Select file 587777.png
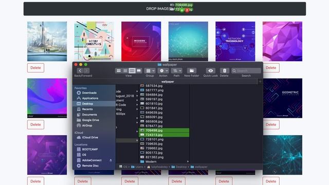The width and height of the screenshot is (329, 185). click(164, 90)
